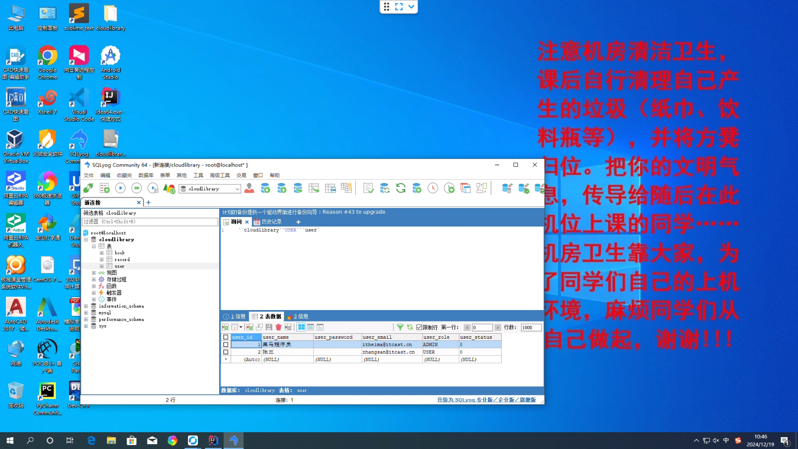Image resolution: width=798 pixels, height=449 pixels.
Task: Toggle the 限制行 checkbox
Action: (419, 327)
